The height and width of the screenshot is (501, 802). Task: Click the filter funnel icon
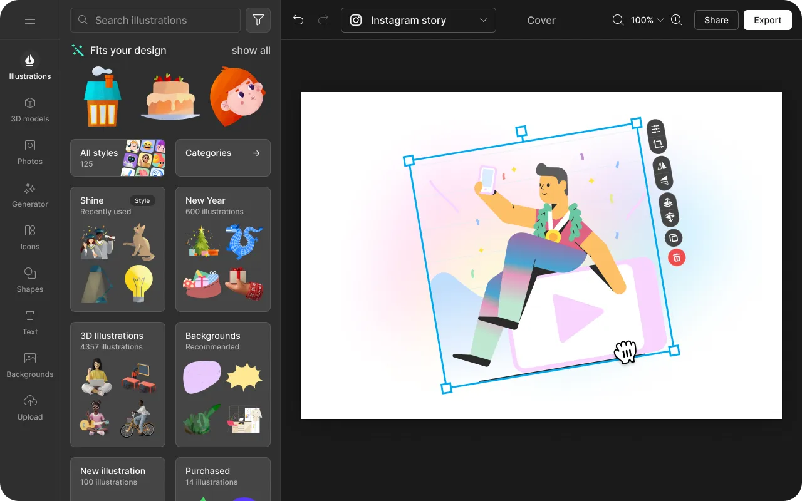coord(258,20)
